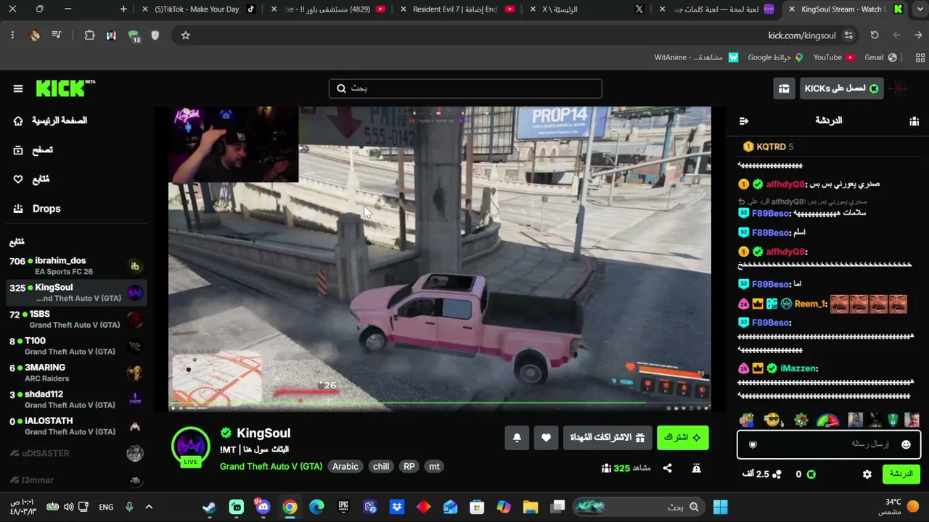This screenshot has height=522, width=929.
Task: Select the chill tag
Action: tap(381, 467)
